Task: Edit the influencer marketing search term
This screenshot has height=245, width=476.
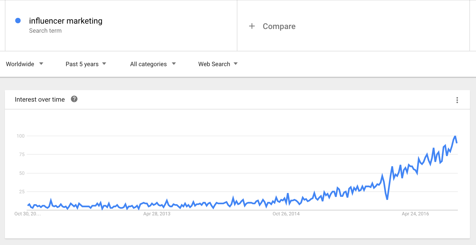Action: [66, 21]
